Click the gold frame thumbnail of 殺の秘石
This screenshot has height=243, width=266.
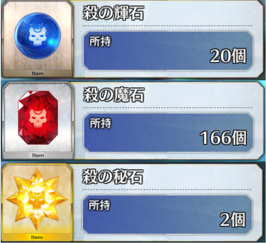pyautogui.click(x=37, y=203)
